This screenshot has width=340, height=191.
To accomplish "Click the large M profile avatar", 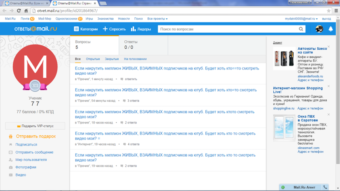I will coord(35,67).
